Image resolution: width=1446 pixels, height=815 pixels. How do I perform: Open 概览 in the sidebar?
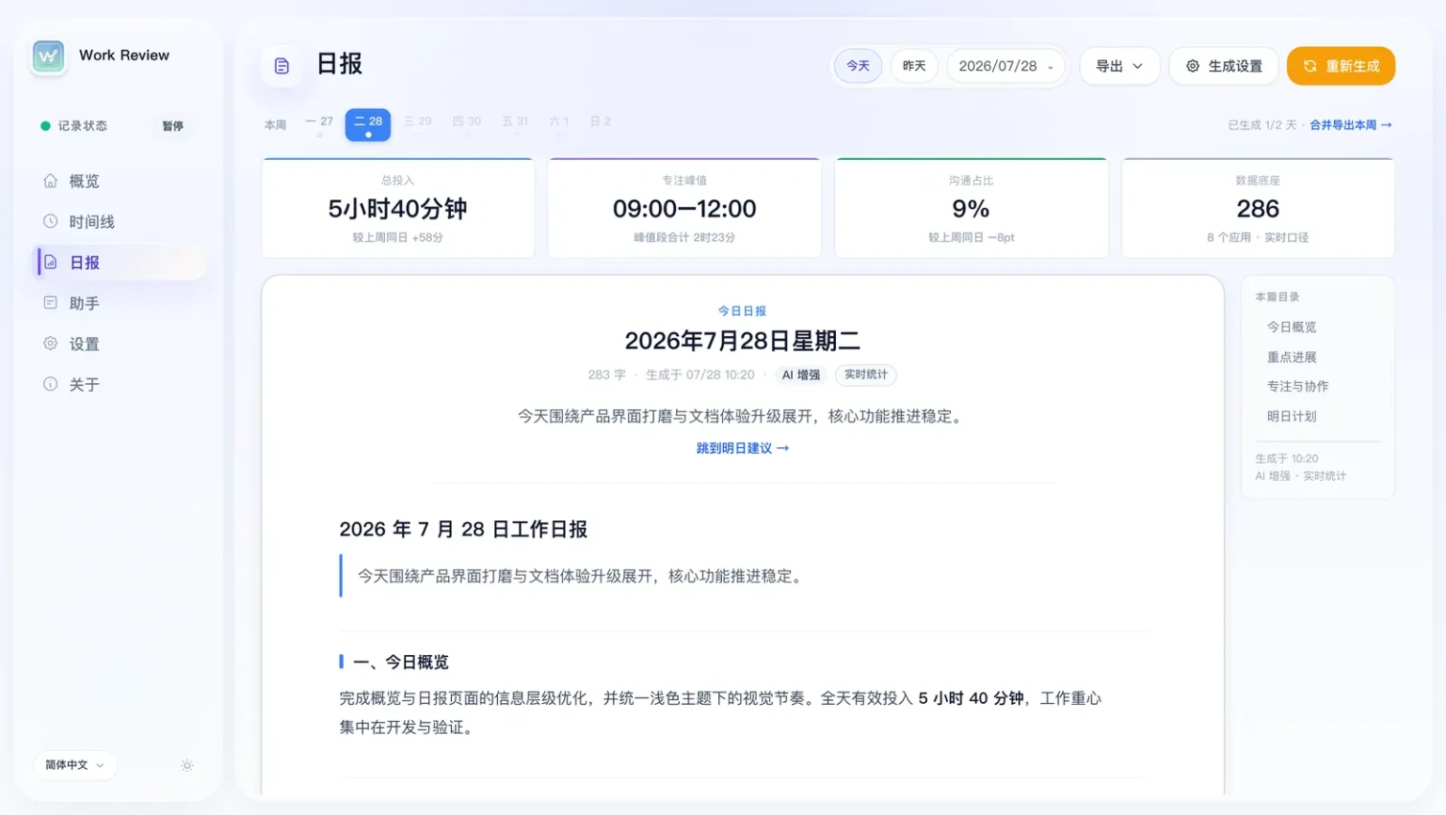click(x=120, y=181)
